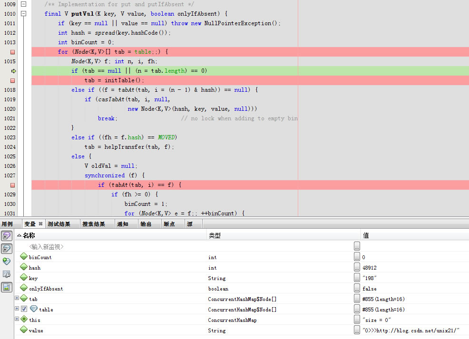
Task: Remove the breakpoint on the for-loop line
Action: pyautogui.click(x=12, y=52)
